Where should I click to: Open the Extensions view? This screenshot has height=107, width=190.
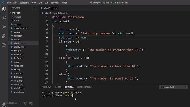pos(4,45)
